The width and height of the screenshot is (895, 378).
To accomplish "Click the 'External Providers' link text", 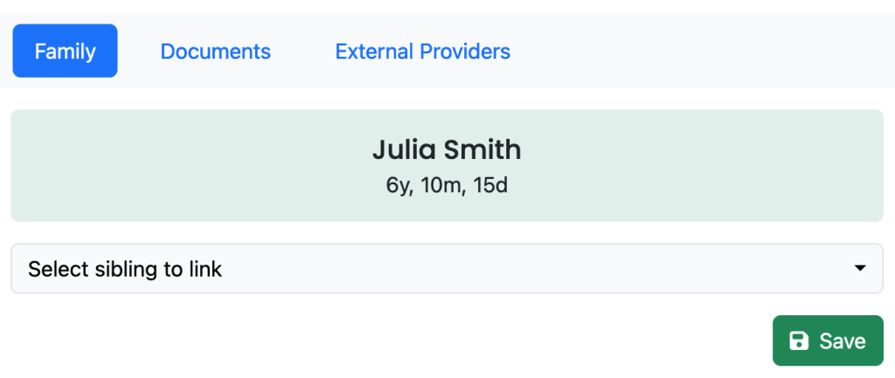I will point(423,52).
